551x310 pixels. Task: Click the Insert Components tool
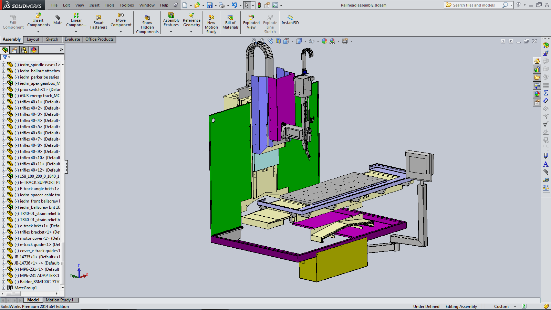click(x=39, y=20)
